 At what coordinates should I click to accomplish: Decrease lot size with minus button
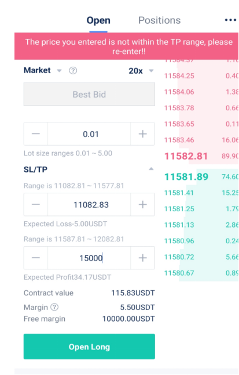[x=36, y=134]
